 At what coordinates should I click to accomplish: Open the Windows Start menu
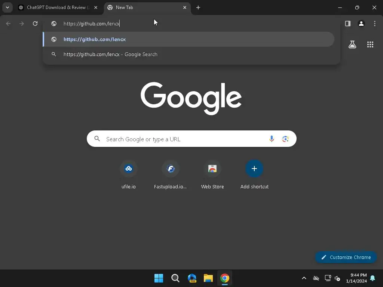159,278
